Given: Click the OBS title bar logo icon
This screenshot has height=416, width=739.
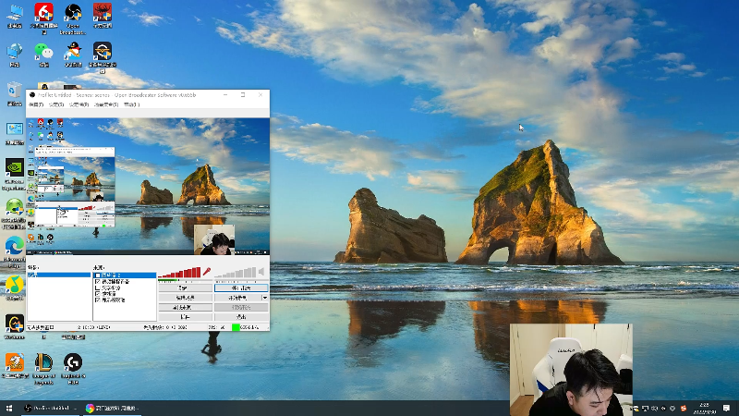Looking at the screenshot, I should point(32,95).
